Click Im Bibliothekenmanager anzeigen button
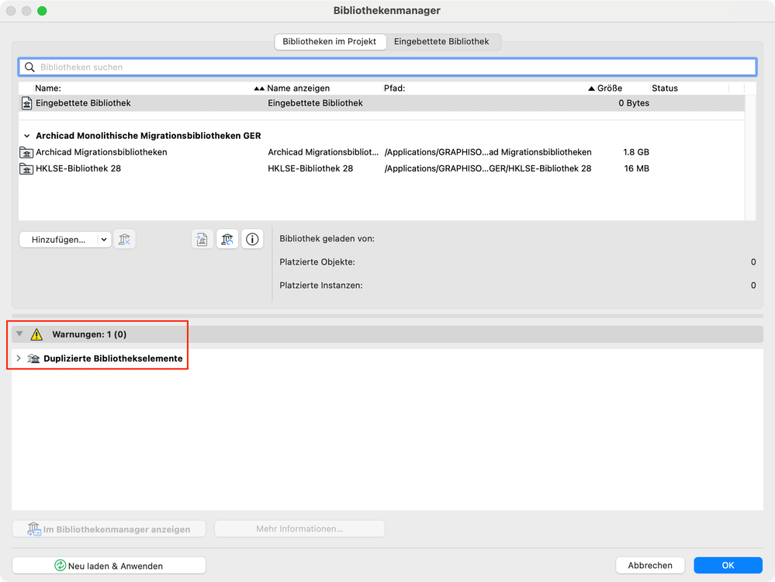Screen dimensions: 775x582 pyautogui.click(x=109, y=529)
